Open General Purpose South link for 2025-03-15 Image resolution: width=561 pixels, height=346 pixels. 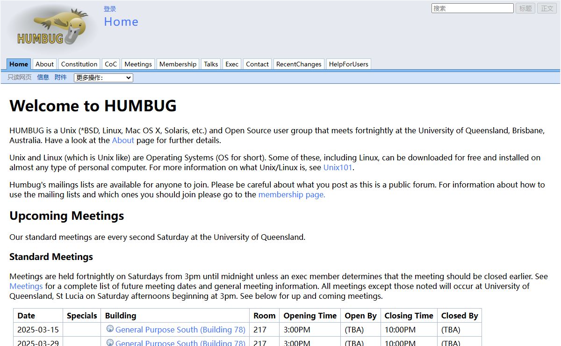point(180,330)
